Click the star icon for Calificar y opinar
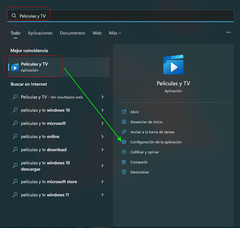Image resolution: width=240 pixels, height=228 pixels. coord(124,152)
